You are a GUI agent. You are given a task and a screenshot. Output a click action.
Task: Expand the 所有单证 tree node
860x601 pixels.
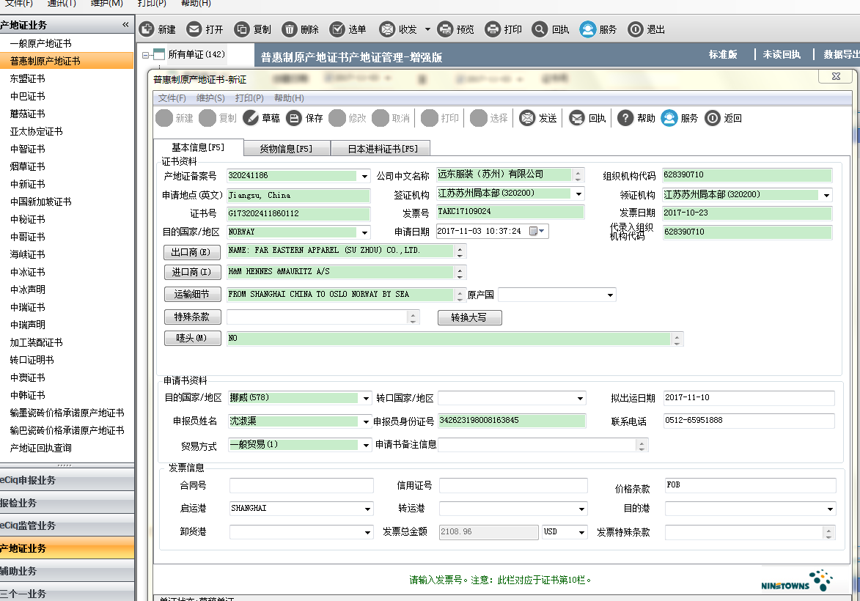pos(145,54)
